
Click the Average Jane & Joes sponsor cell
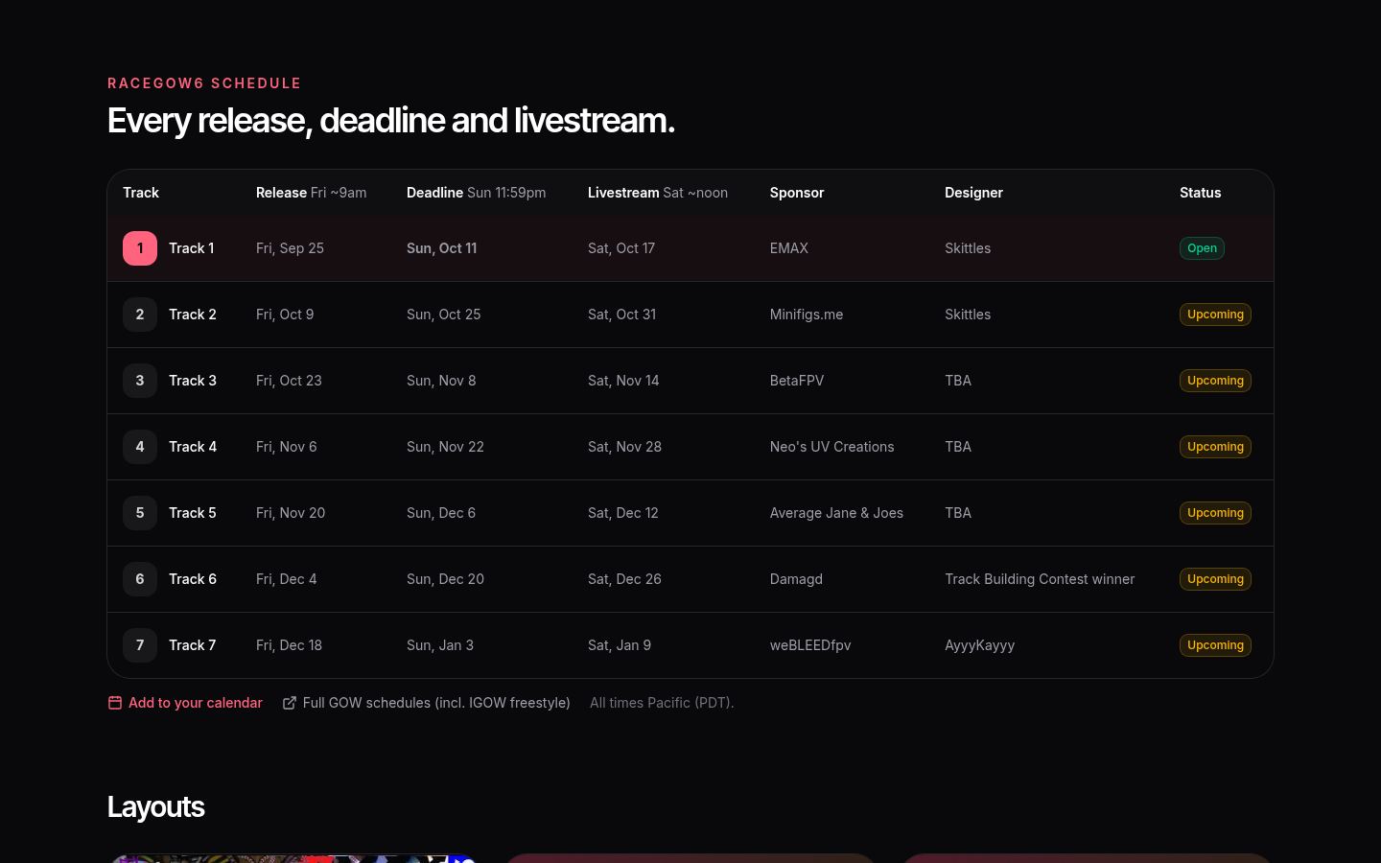836,513
